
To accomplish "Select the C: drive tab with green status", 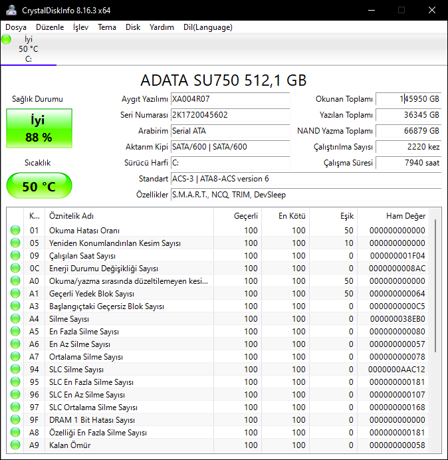I will point(29,49).
